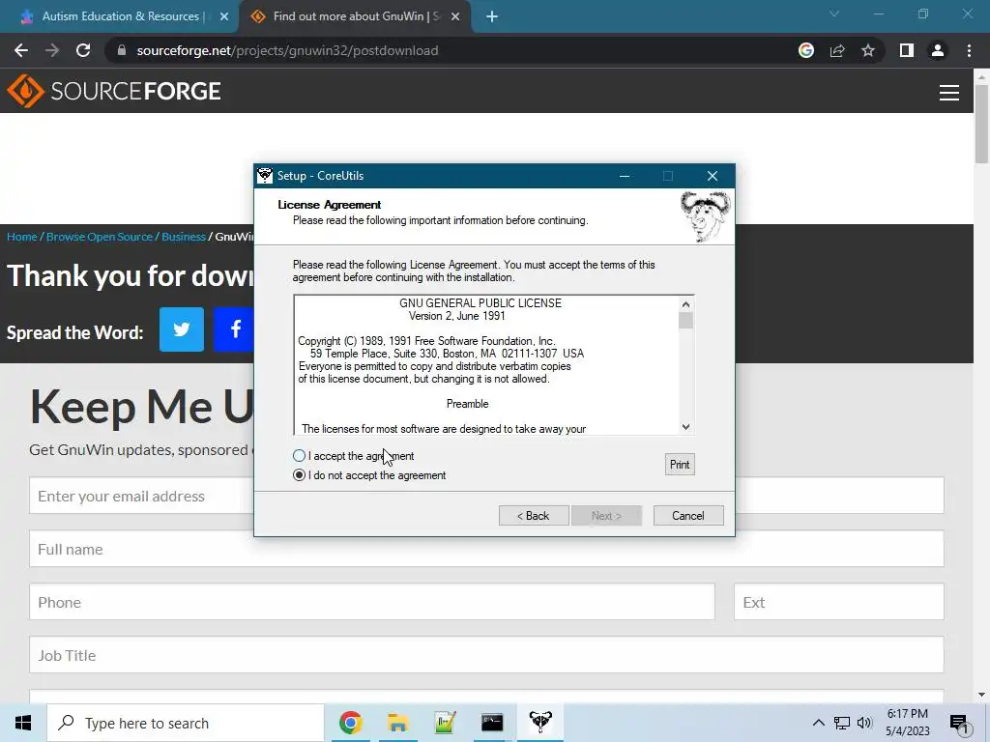Close the Setup - CoreUtils dialog
Viewport: 990px width, 742px height.
pyautogui.click(x=713, y=176)
